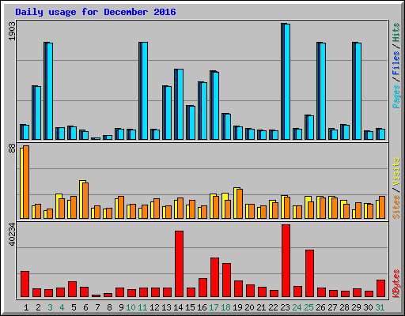Screen dimensions: 405x316
Task: Click day label "26" on the axis
Action: click(x=320, y=307)
